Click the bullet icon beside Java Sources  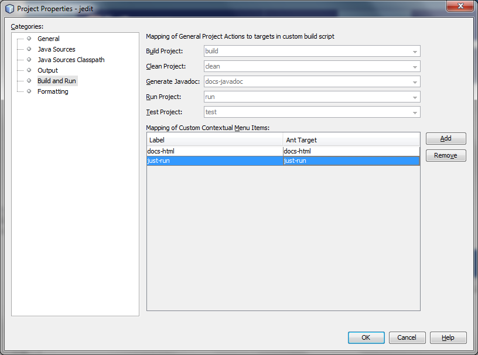[x=29, y=49]
